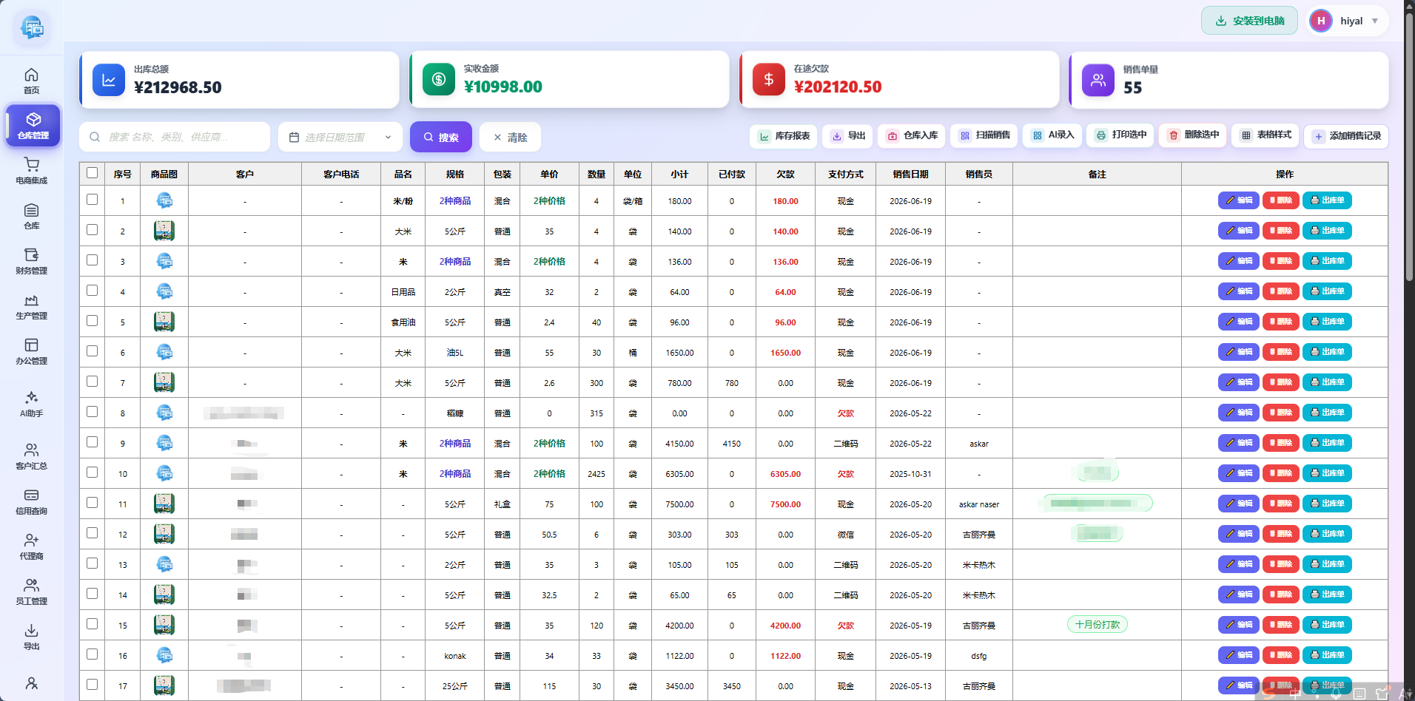Click the 添加销售记录 button
The width and height of the screenshot is (1415, 701).
(x=1346, y=136)
